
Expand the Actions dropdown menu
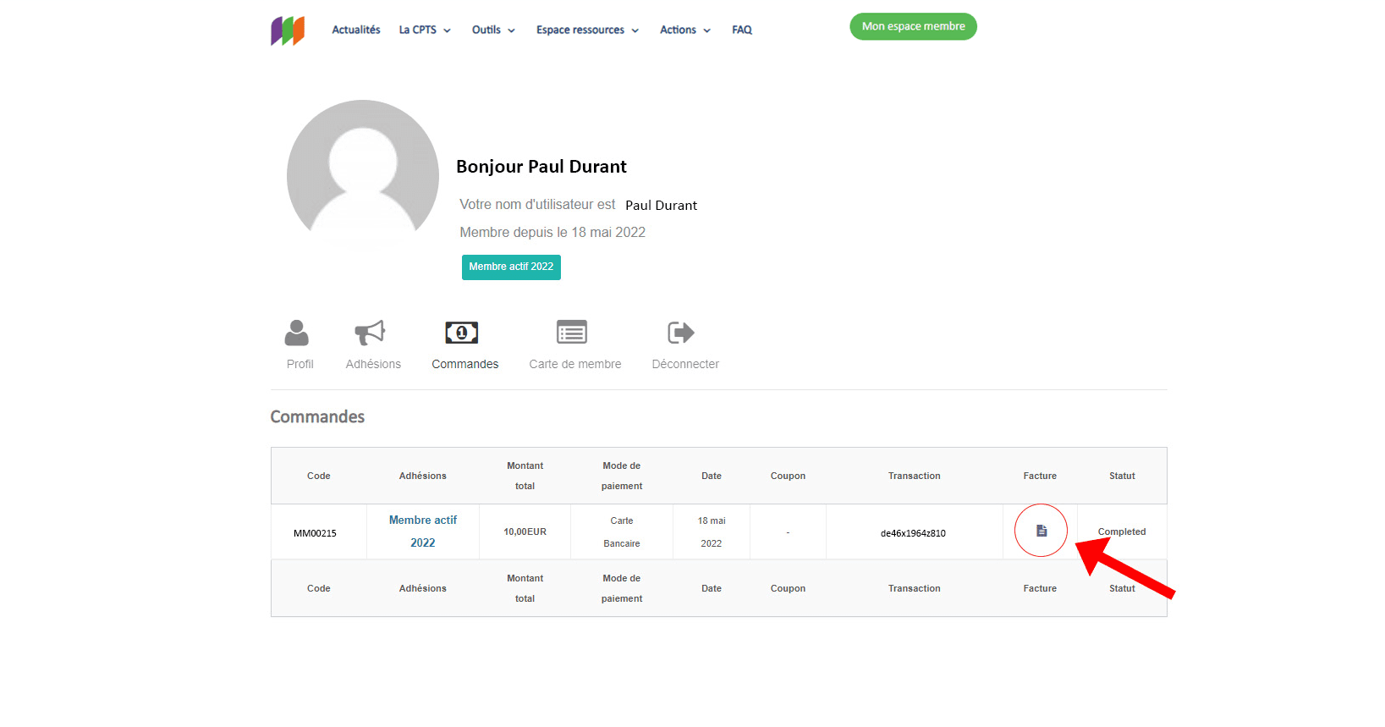tap(684, 30)
